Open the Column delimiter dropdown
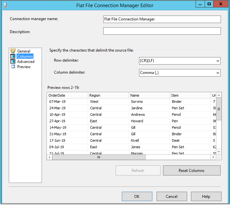This screenshot has width=230, height=205. click(x=217, y=73)
